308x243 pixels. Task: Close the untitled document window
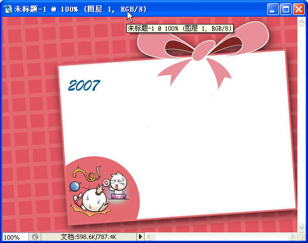point(298,9)
